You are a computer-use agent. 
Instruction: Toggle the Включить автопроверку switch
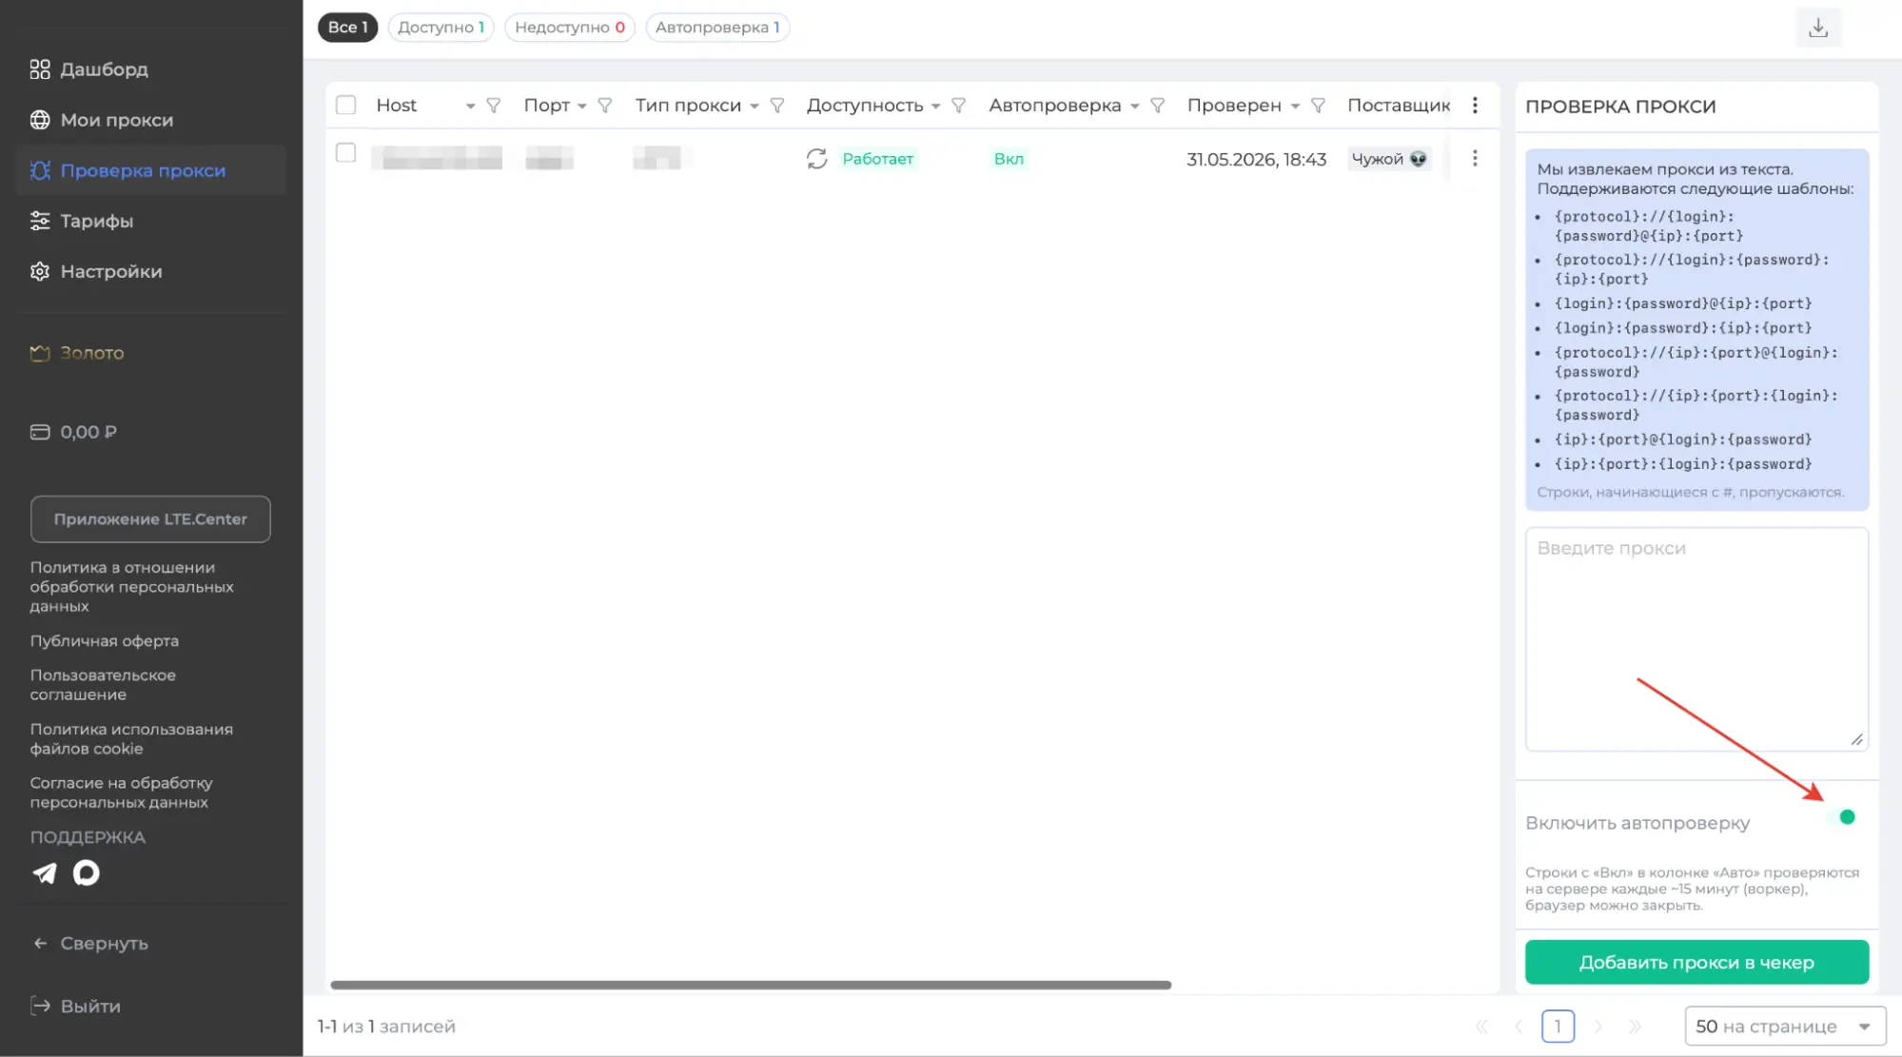point(1840,817)
